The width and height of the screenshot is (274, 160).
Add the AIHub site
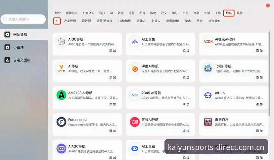259,104
